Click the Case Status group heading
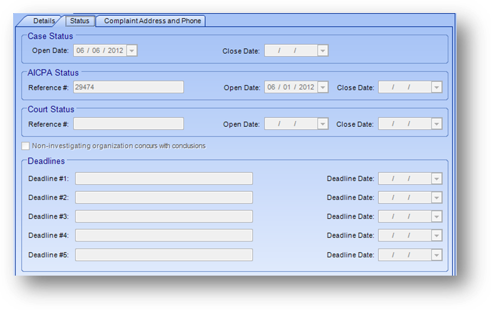The image size is (491, 310). (50, 36)
